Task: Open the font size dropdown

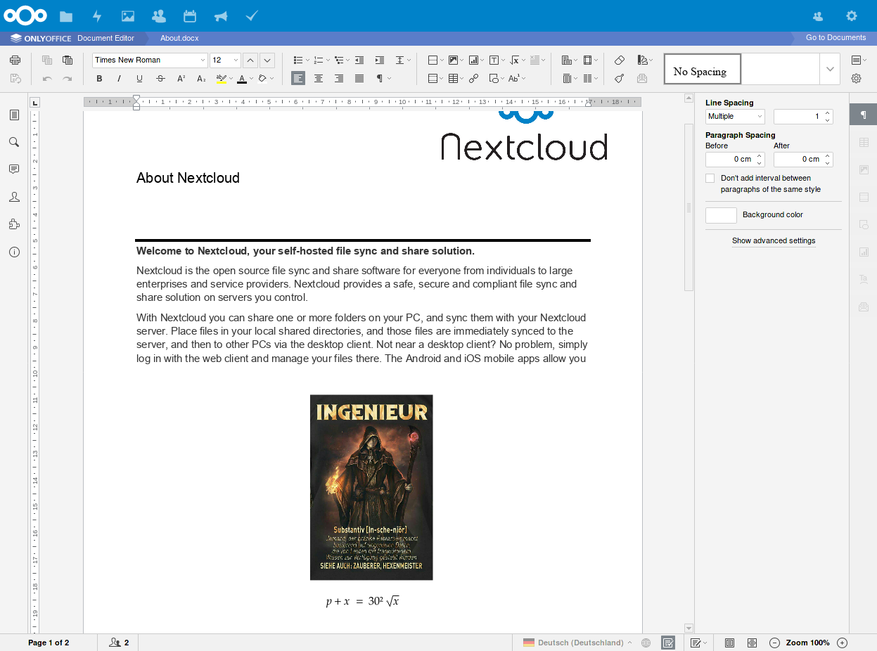Action: (236, 60)
